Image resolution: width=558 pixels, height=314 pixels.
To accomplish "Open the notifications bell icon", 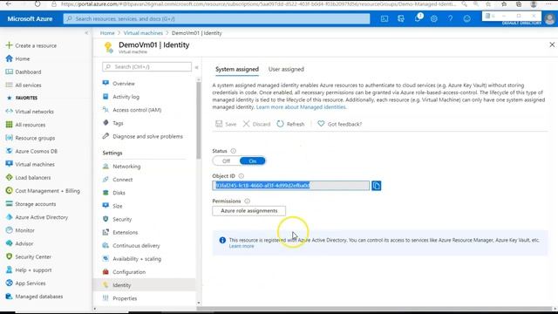I will pos(418,18).
